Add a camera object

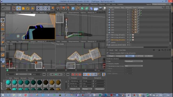coord(101,8)
